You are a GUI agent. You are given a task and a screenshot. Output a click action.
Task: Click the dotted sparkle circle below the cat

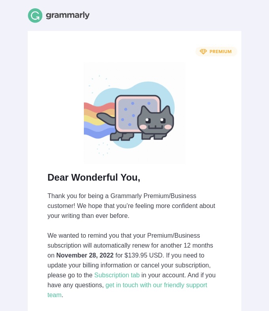coord(103,149)
